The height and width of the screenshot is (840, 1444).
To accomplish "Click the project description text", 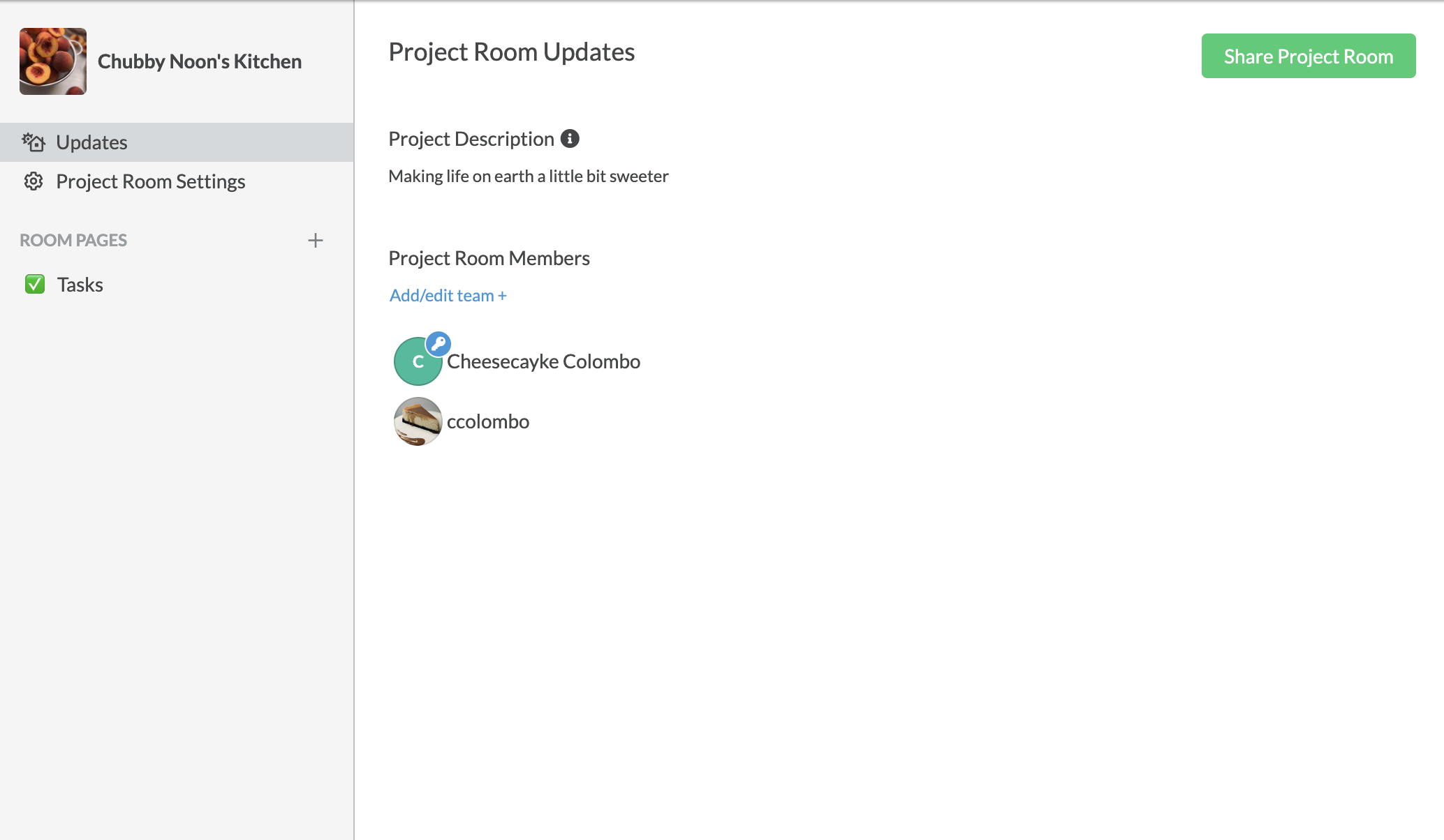I will (529, 177).
